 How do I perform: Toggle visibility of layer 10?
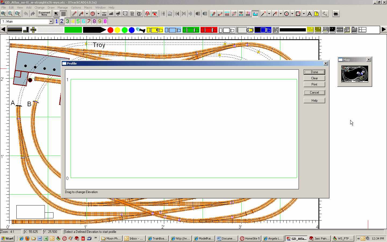tap(105, 21)
